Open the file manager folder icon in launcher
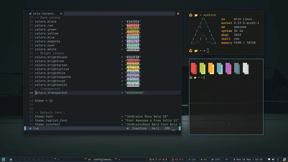This screenshot has width=288, height=162. [34, 159]
